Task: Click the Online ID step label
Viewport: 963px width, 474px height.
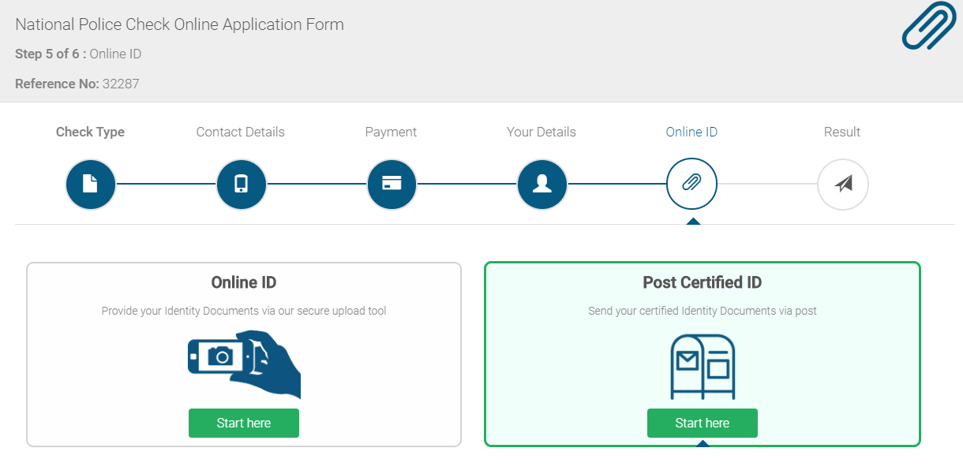Action: [x=691, y=132]
